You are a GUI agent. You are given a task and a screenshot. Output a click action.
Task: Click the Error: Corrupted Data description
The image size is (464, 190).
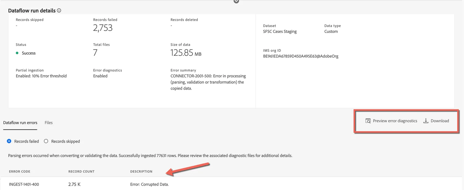click(x=149, y=184)
